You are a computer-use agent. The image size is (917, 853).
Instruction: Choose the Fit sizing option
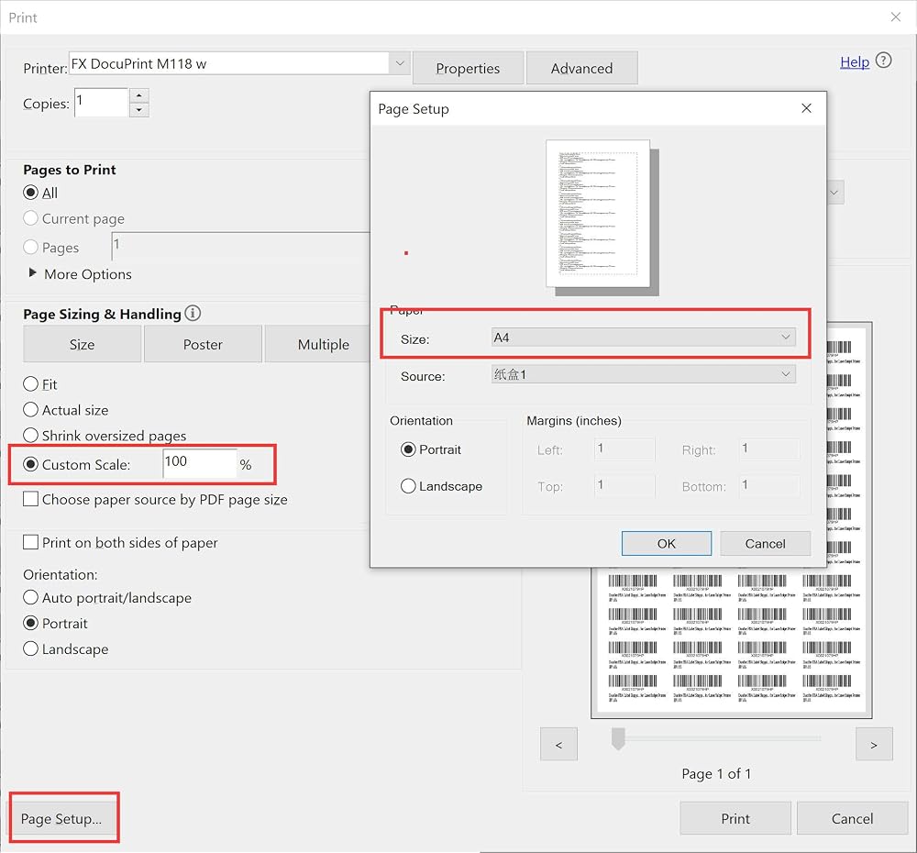pyautogui.click(x=30, y=383)
